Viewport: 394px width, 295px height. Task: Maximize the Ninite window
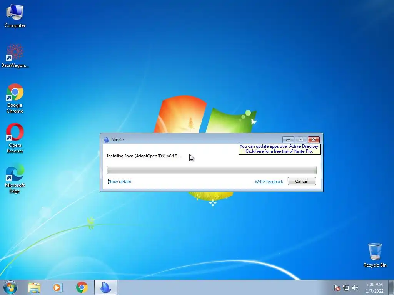point(301,139)
